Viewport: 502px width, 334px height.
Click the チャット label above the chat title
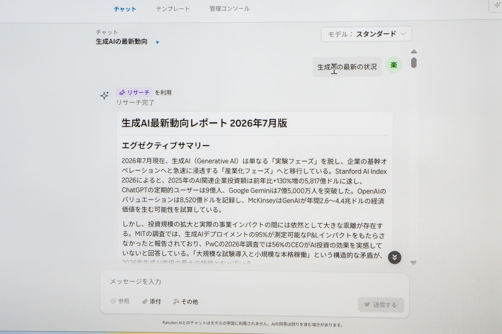point(107,32)
